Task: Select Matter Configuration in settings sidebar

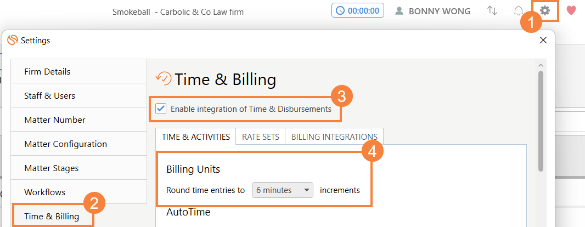Action: pos(78,144)
